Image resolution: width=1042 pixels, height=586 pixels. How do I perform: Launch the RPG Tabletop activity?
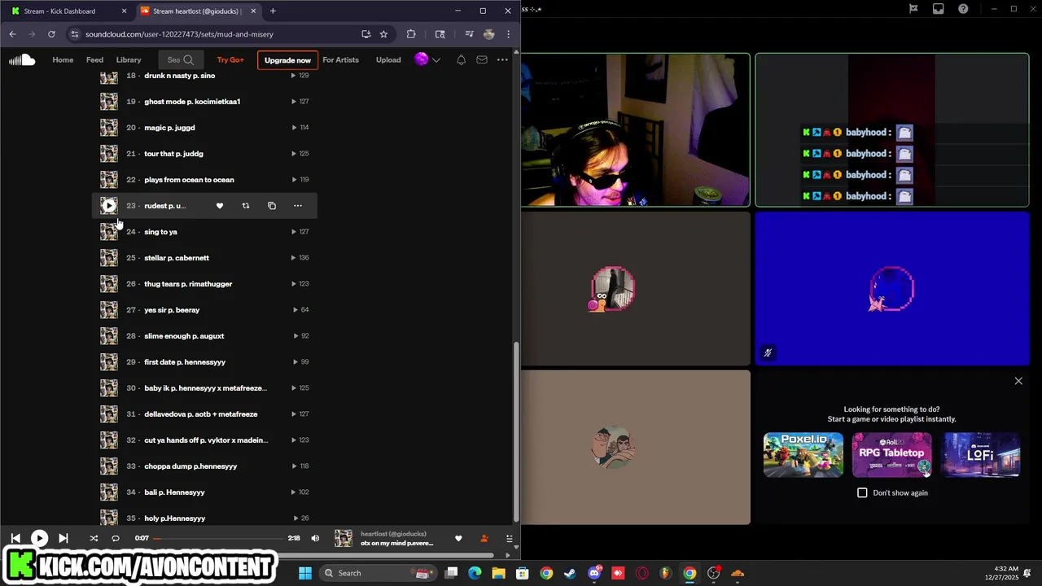click(891, 455)
